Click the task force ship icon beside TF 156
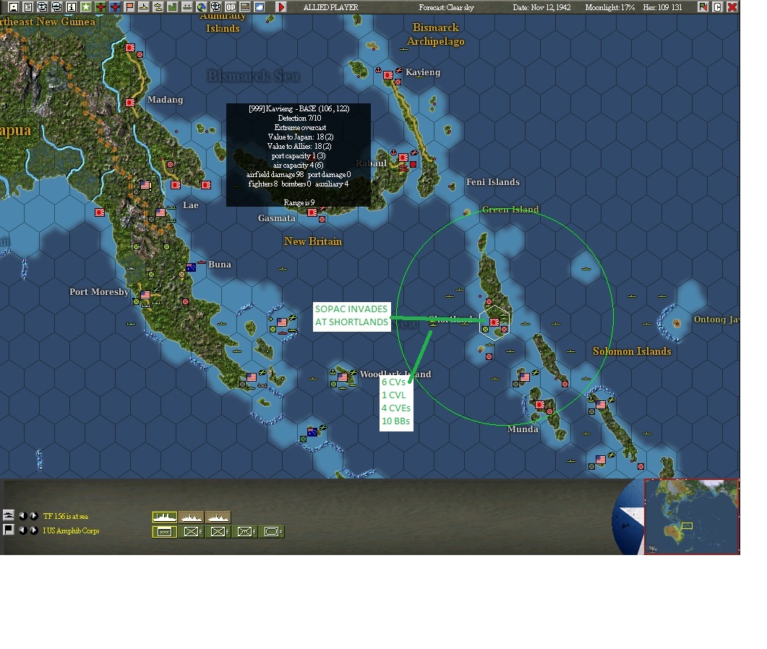The height and width of the screenshot is (649, 767). coord(9,515)
